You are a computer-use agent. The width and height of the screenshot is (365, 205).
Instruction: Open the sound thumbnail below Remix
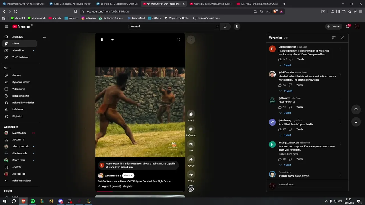point(191,188)
